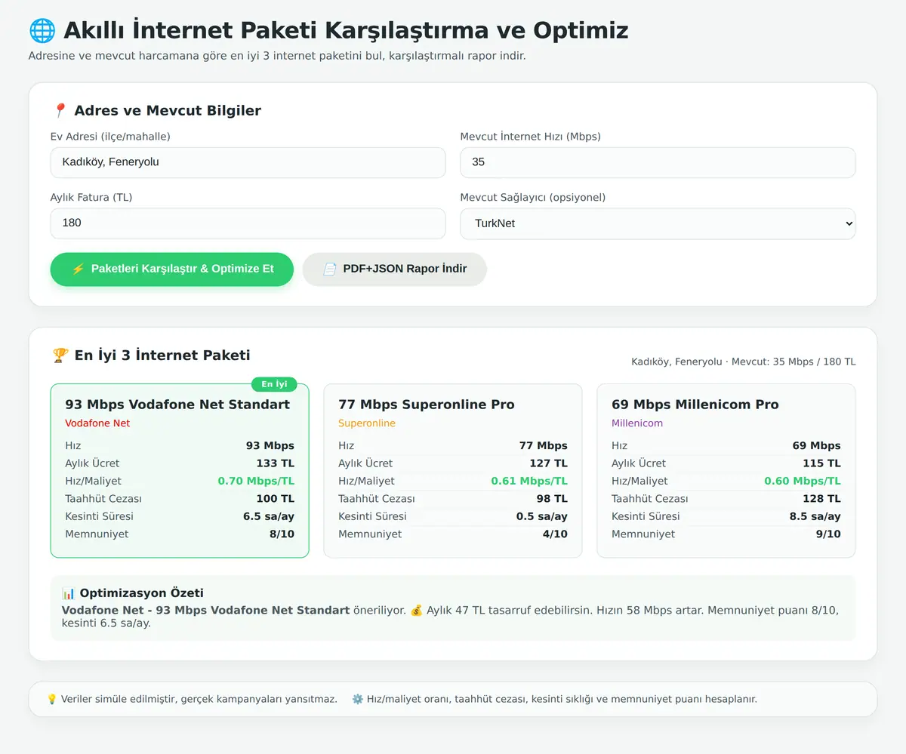Click the 0.5 sa/ay outage value
The height and width of the screenshot is (754, 906).
(x=542, y=516)
